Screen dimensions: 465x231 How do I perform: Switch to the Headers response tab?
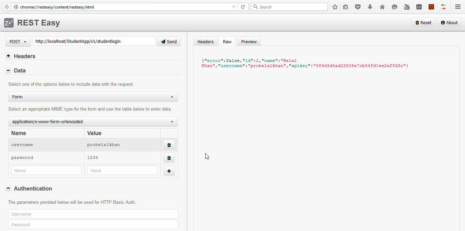[x=206, y=42]
